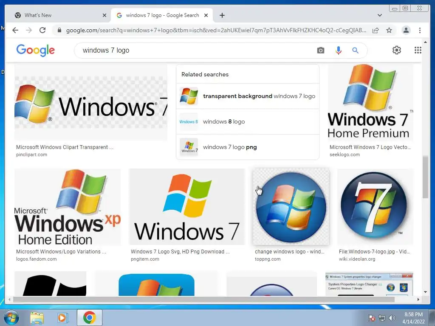435x326 pixels.
Task: Open the blue orb windows logo image
Action: click(291, 207)
